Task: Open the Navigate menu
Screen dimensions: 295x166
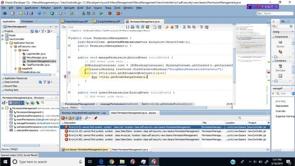Action: [69, 8]
